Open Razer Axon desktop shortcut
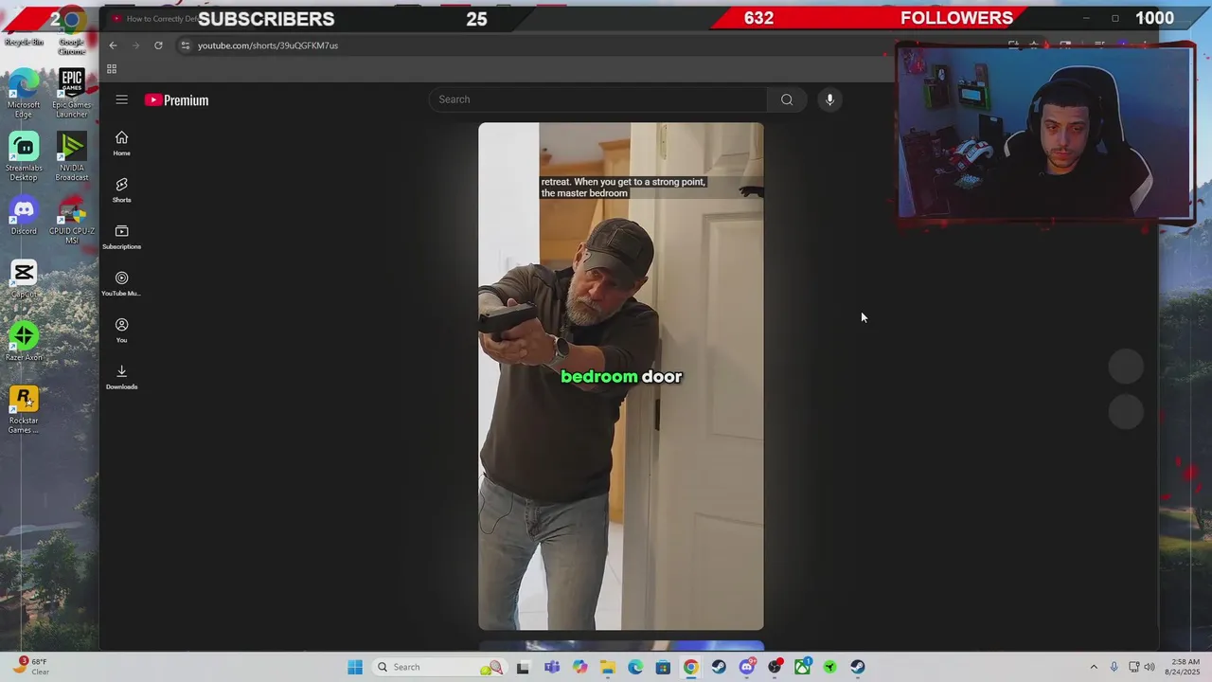Screen dimensions: 1212x682 pyautogui.click(x=24, y=343)
